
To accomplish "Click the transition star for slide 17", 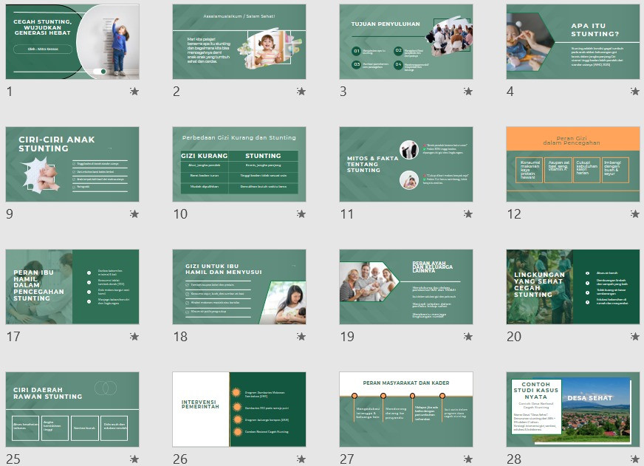I will [x=134, y=337].
